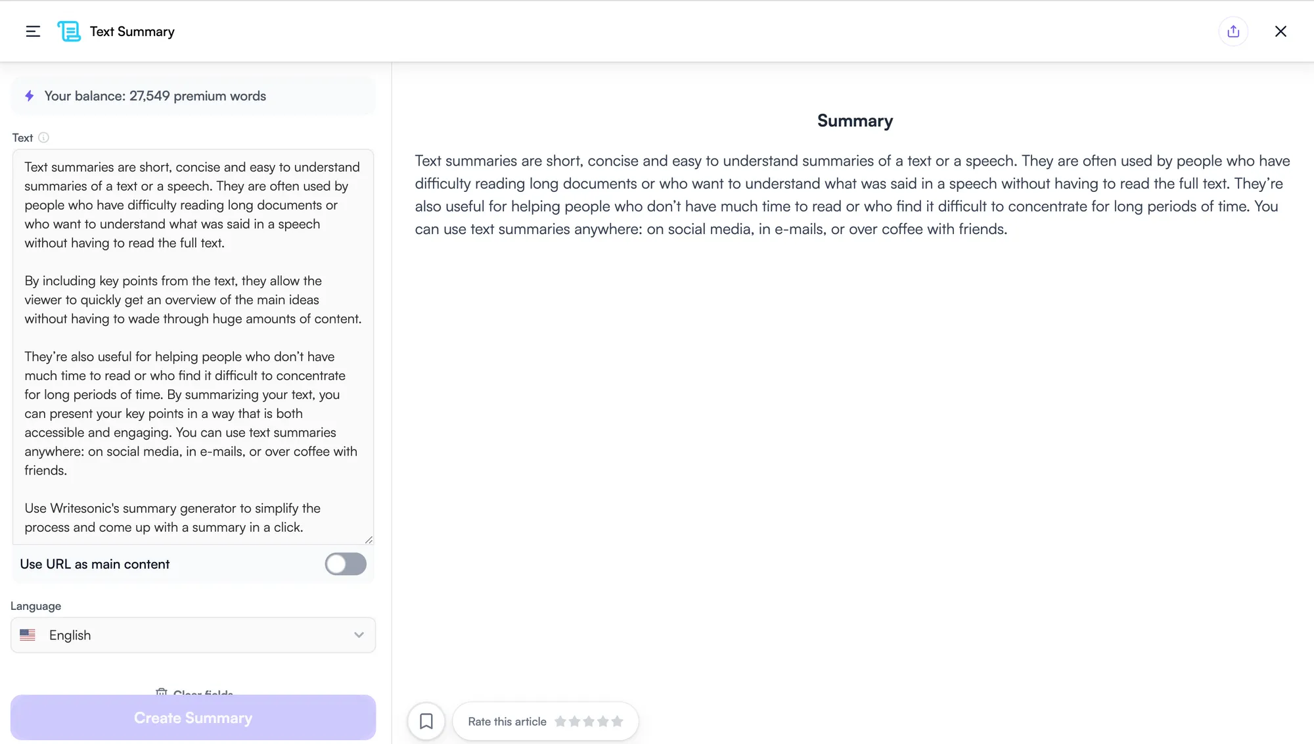Click the premium words balance banner
Viewport: 1314px width, 744px height.
(x=193, y=96)
